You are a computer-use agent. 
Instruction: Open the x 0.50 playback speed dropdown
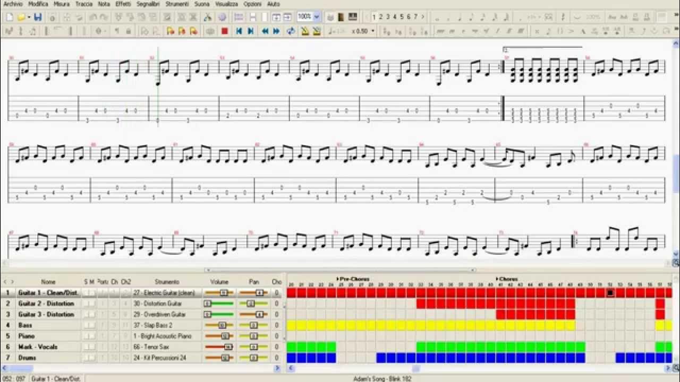373,31
